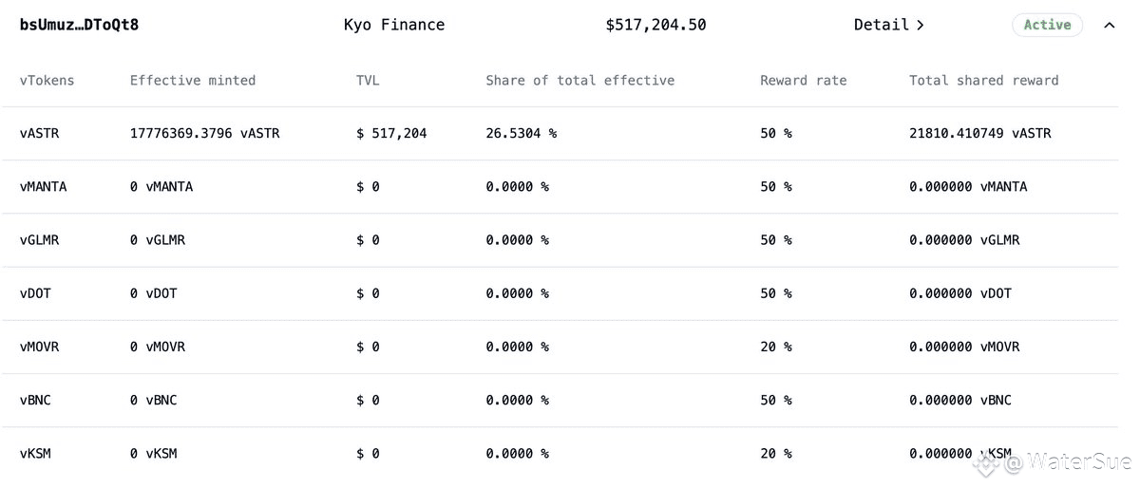
Task: Select the vGLMR token row
Action: [x=39, y=240]
